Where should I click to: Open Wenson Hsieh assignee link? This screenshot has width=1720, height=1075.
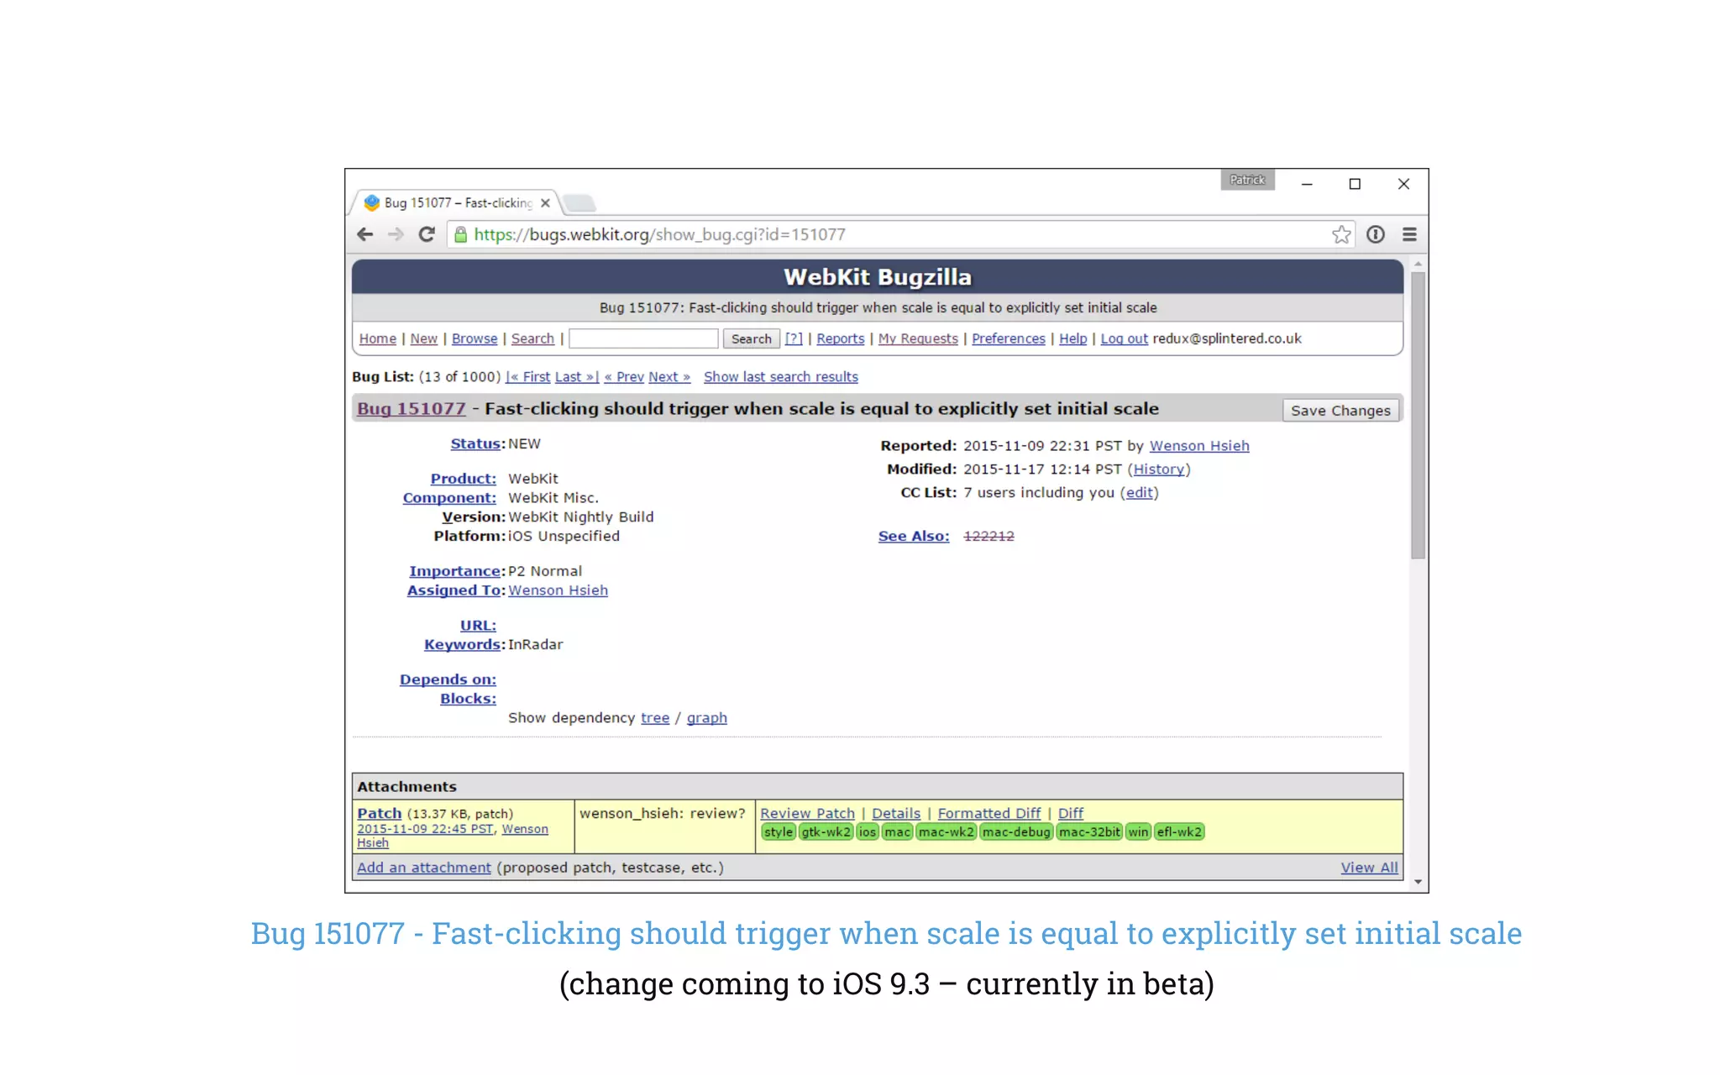click(558, 590)
